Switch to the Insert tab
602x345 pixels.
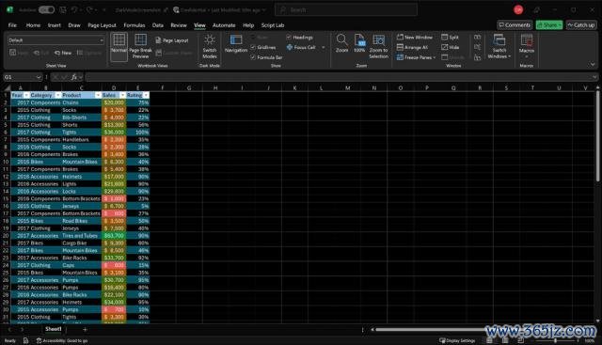pyautogui.click(x=55, y=25)
